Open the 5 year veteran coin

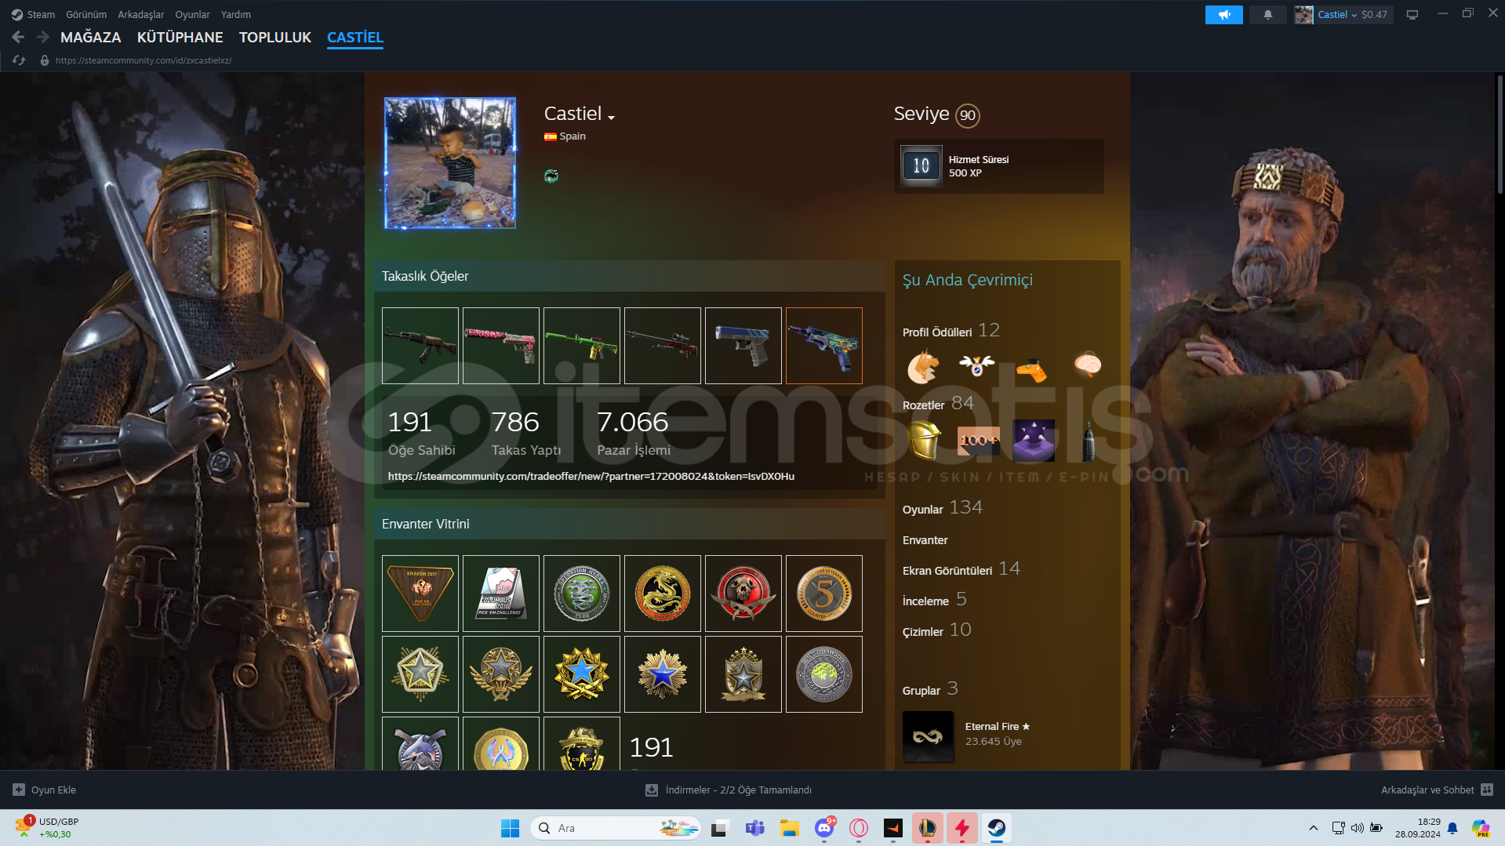824,594
